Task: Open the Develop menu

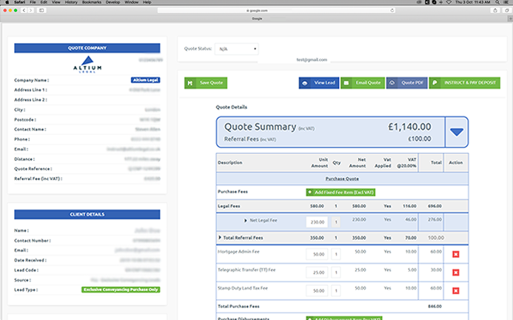Action: [113, 2]
